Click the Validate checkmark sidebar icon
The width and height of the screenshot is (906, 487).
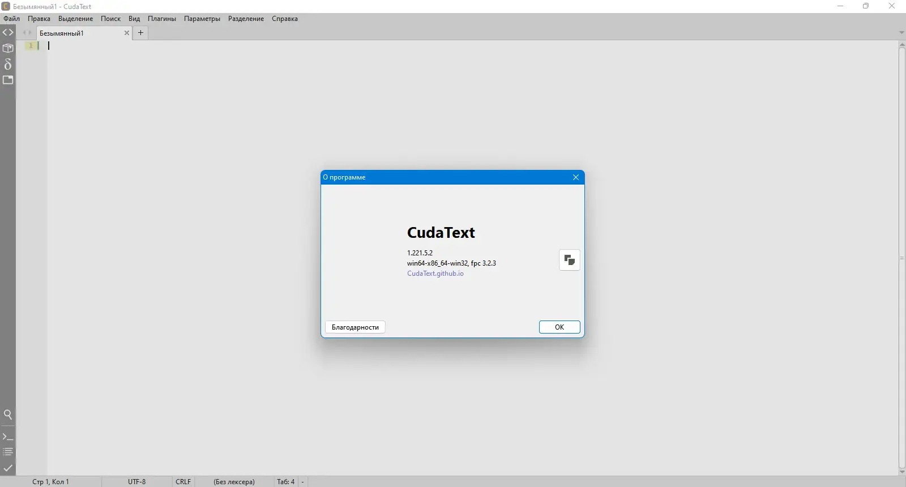pyautogui.click(x=8, y=468)
